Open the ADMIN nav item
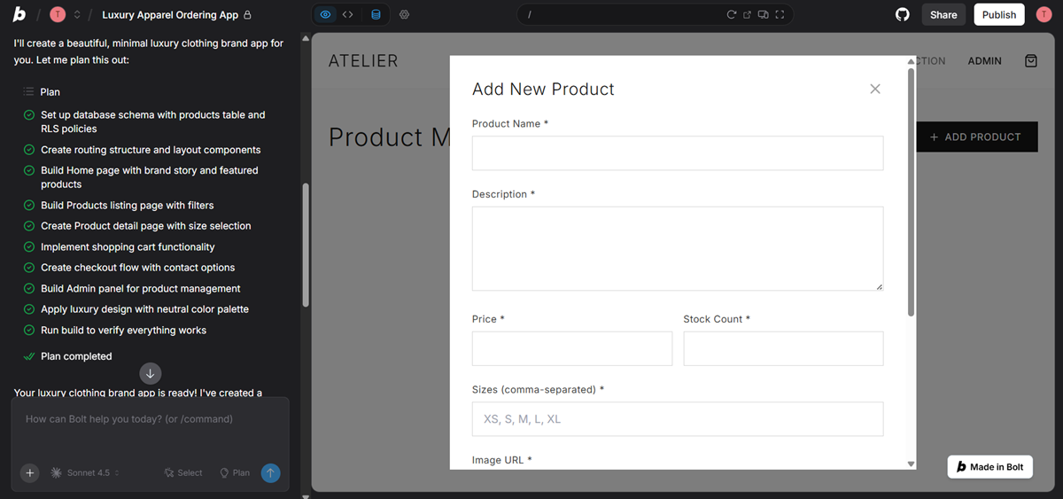This screenshot has width=1063, height=499. pos(984,61)
